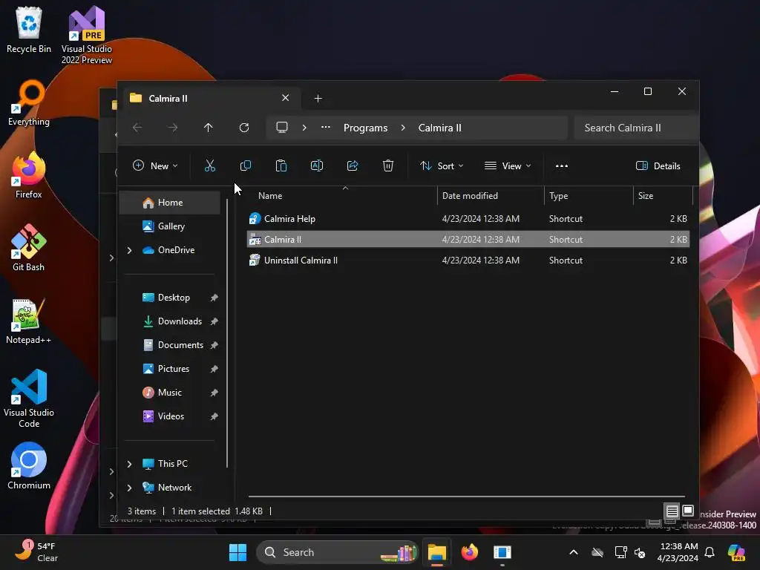This screenshot has width=760, height=570.
Task: Switch to details list view icon
Action: [672, 511]
